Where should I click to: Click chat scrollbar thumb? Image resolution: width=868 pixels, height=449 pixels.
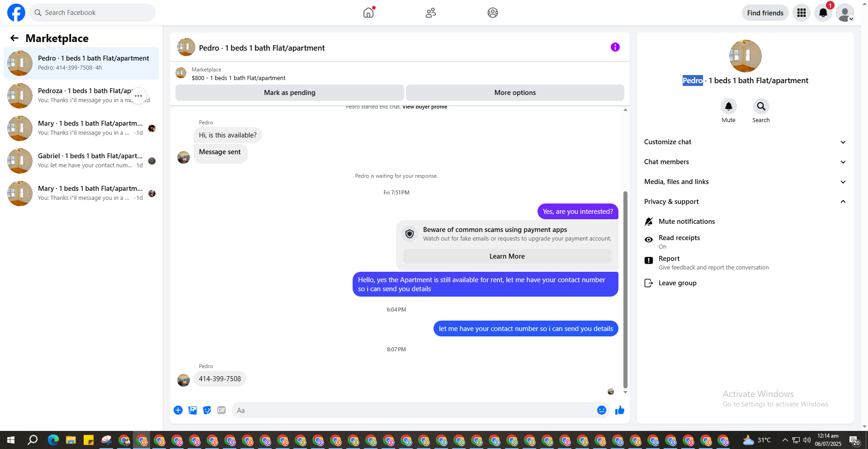pyautogui.click(x=625, y=289)
